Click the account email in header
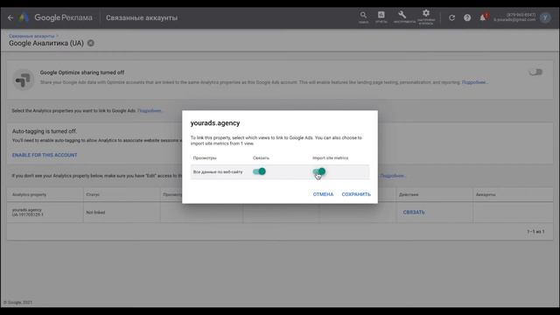The width and height of the screenshot is (560, 315). pos(514,19)
